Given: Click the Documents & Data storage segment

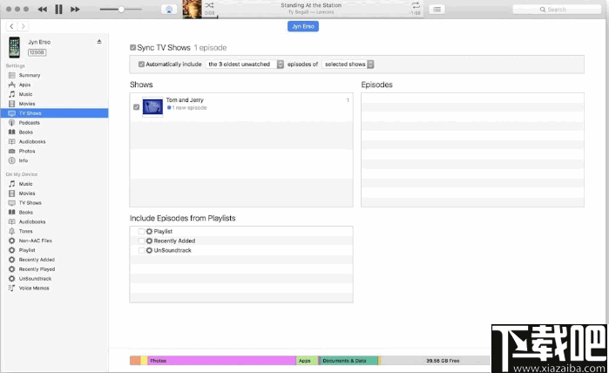Looking at the screenshot, I should coord(348,361).
